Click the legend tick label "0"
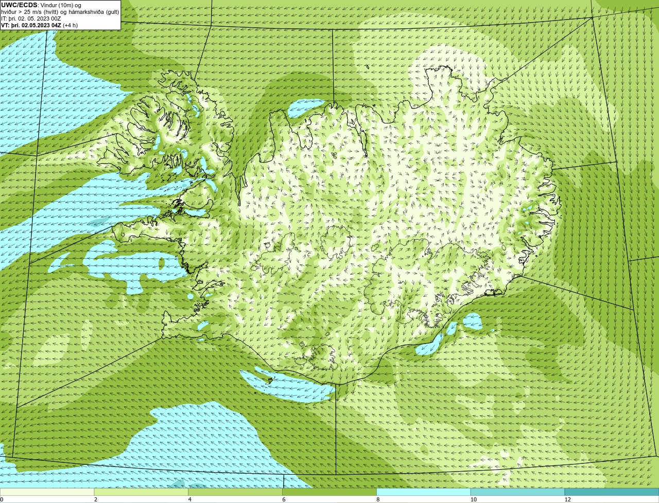The image size is (659, 503). pos(2,499)
